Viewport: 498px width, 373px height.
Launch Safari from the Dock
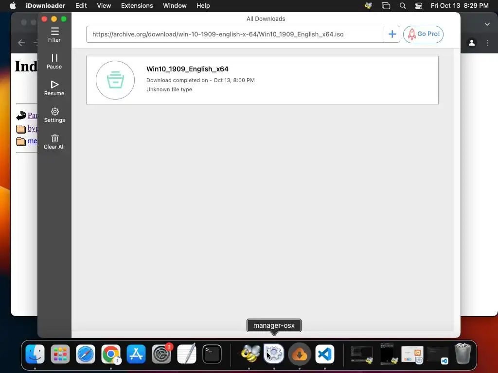pyautogui.click(x=86, y=354)
